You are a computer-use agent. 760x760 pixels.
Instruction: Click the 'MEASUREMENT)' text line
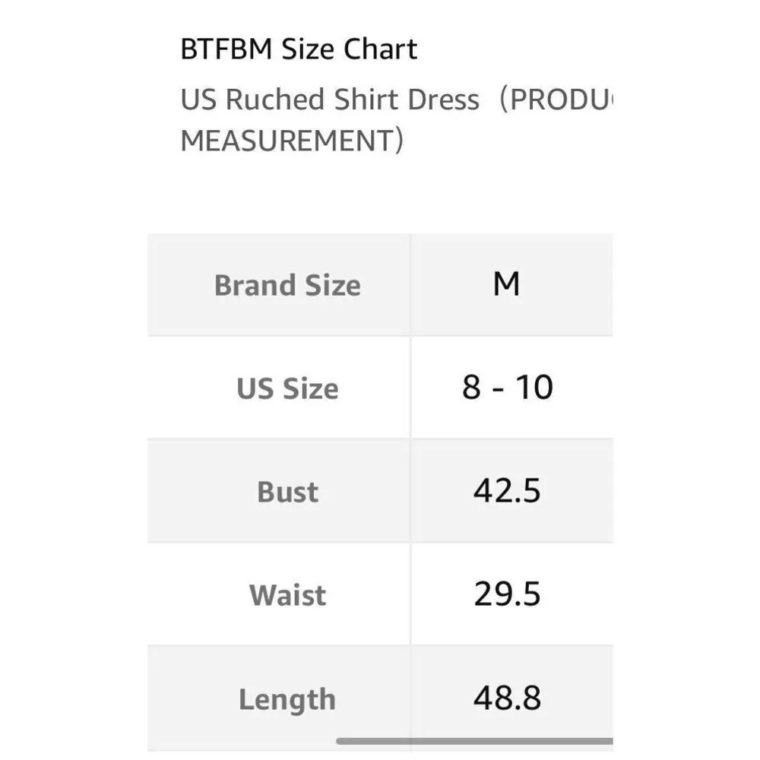pos(292,141)
